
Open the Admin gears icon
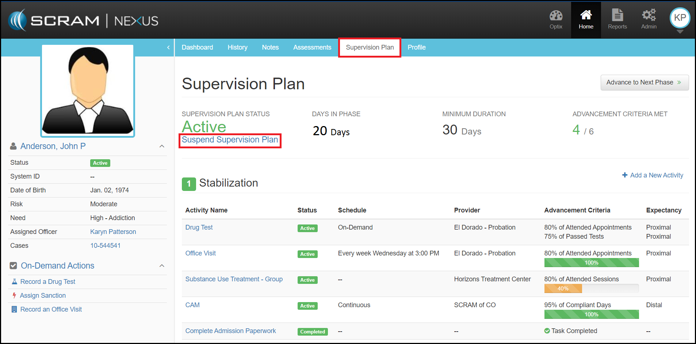(x=649, y=15)
